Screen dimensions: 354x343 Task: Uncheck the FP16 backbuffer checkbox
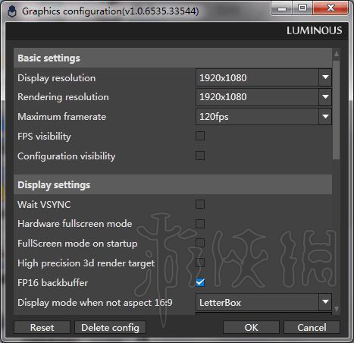click(x=200, y=282)
